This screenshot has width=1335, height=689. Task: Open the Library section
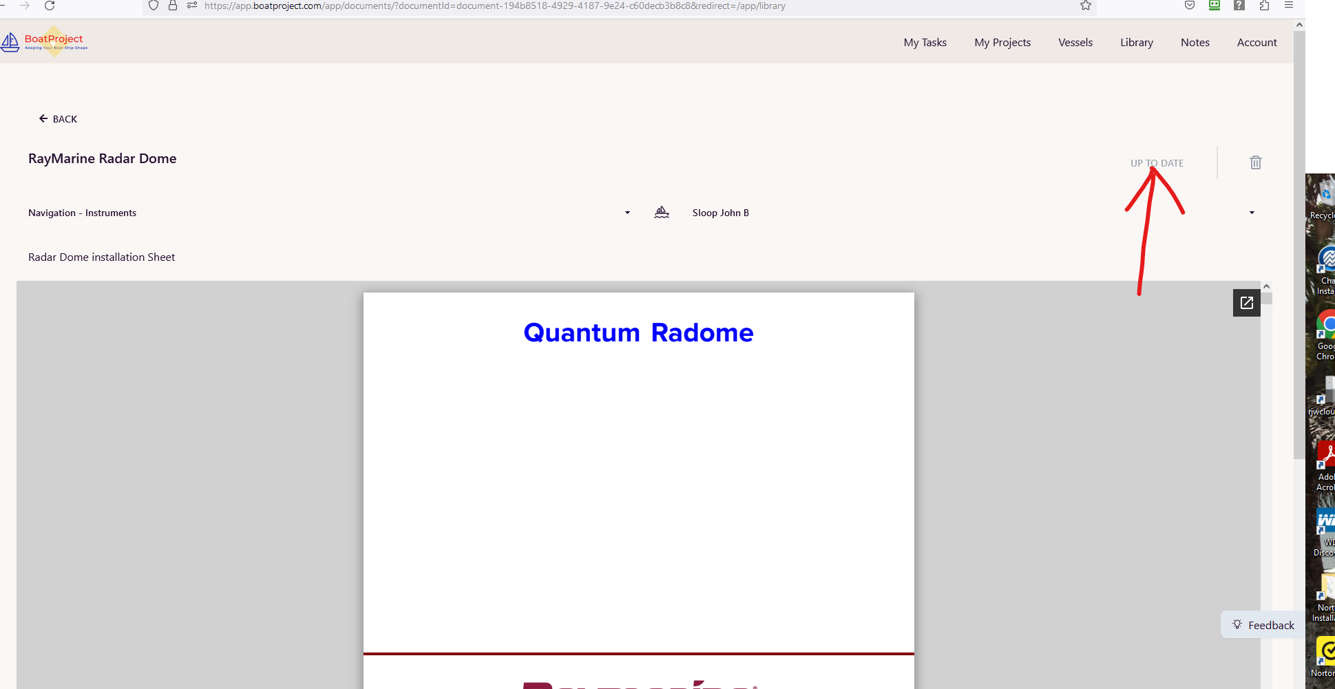point(1136,42)
